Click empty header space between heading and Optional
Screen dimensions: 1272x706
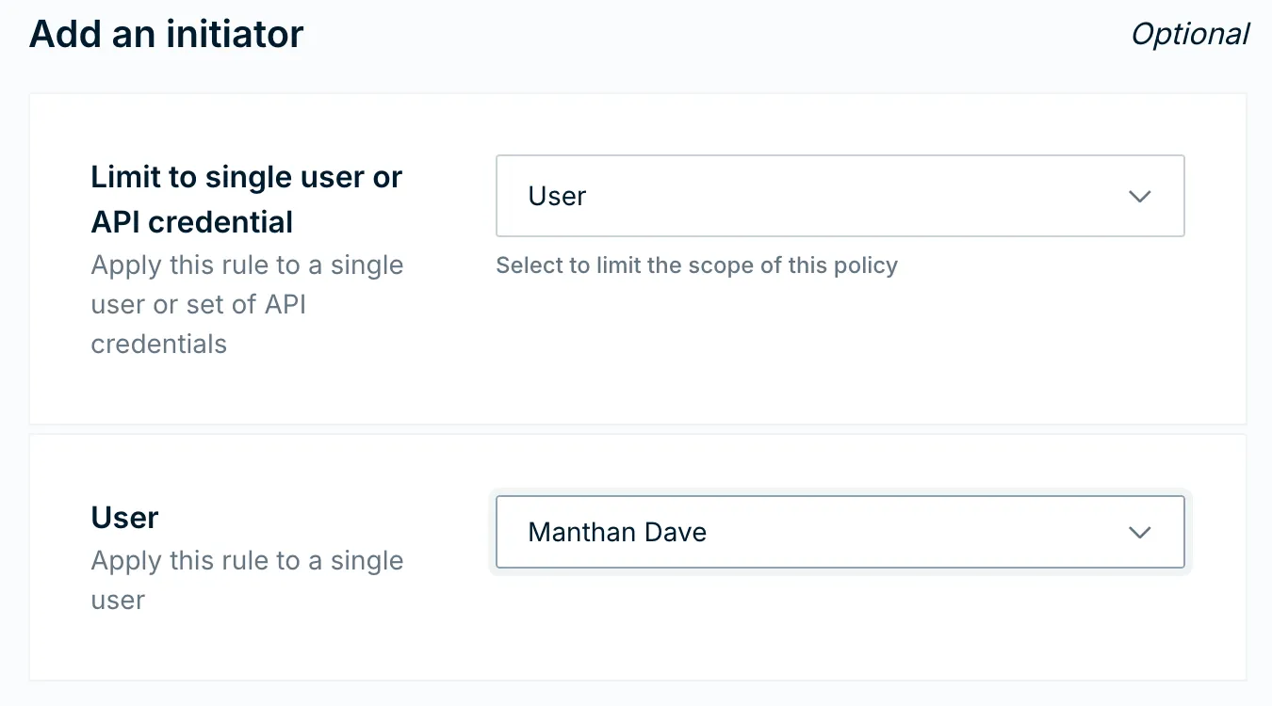pyautogui.click(x=716, y=35)
